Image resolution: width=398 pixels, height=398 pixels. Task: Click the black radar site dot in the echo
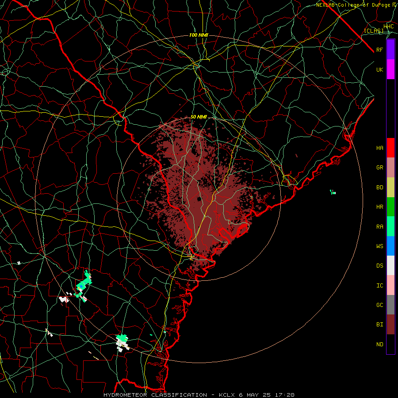pos(199,199)
